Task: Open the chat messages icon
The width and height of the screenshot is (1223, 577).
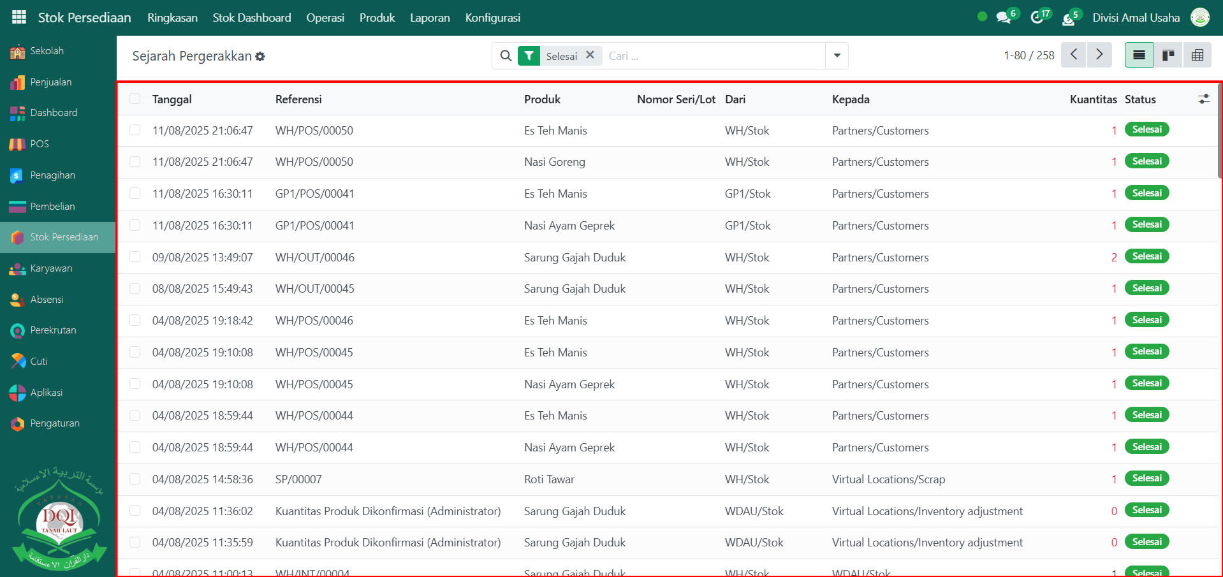Action: coord(1004,17)
